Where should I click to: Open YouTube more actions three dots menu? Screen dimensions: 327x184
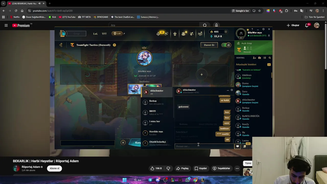point(237,168)
